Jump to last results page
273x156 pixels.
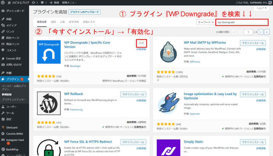[x=267, y=32]
